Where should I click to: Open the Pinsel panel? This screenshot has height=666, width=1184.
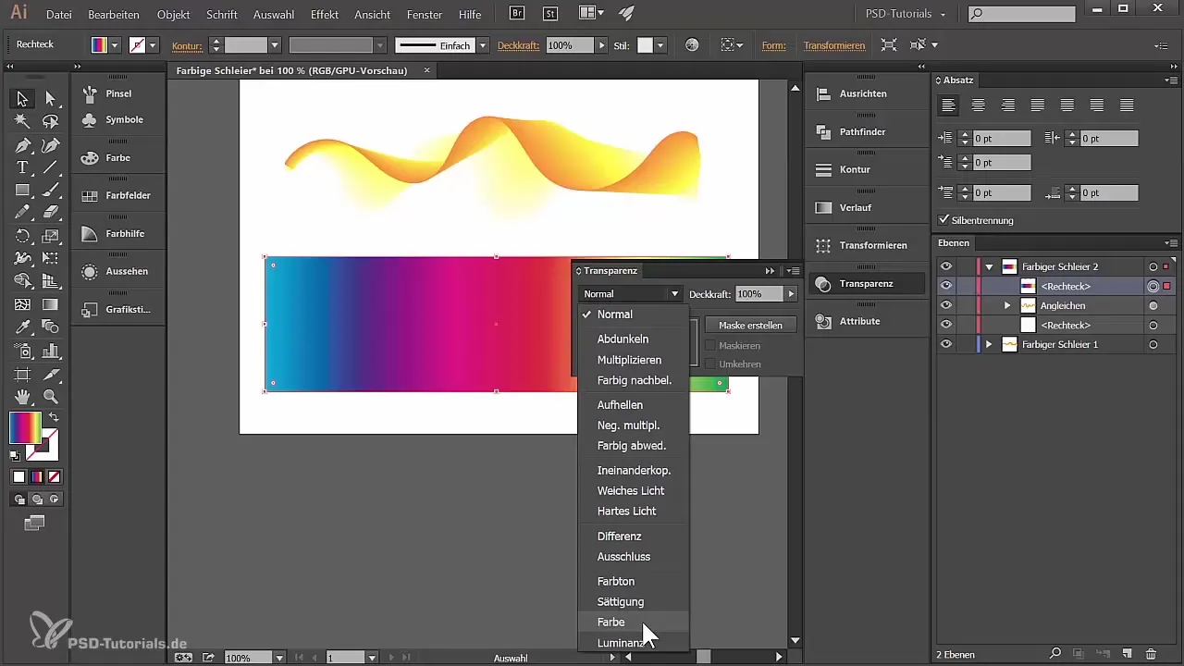(118, 93)
